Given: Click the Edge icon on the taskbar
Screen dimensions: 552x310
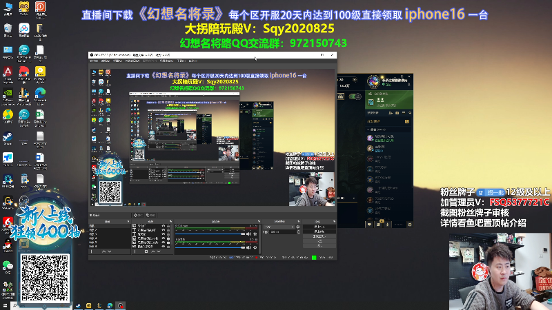Looking at the screenshot, I should point(110,306).
